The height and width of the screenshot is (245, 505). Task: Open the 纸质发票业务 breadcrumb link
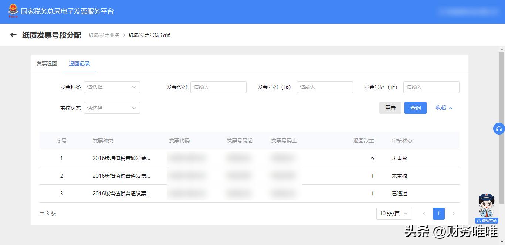104,35
